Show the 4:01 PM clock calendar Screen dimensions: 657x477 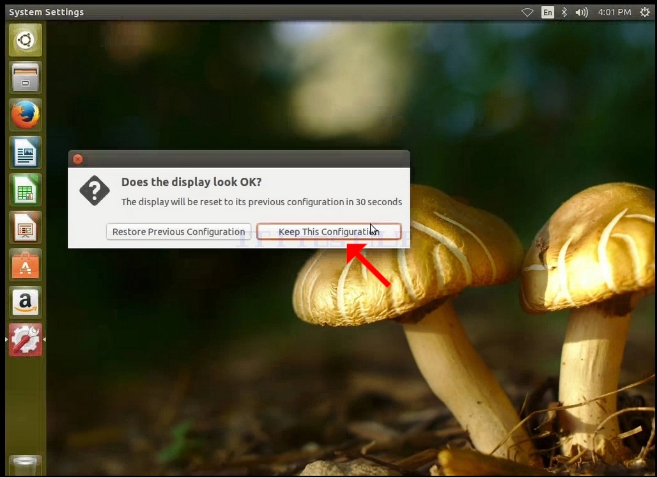[614, 12]
